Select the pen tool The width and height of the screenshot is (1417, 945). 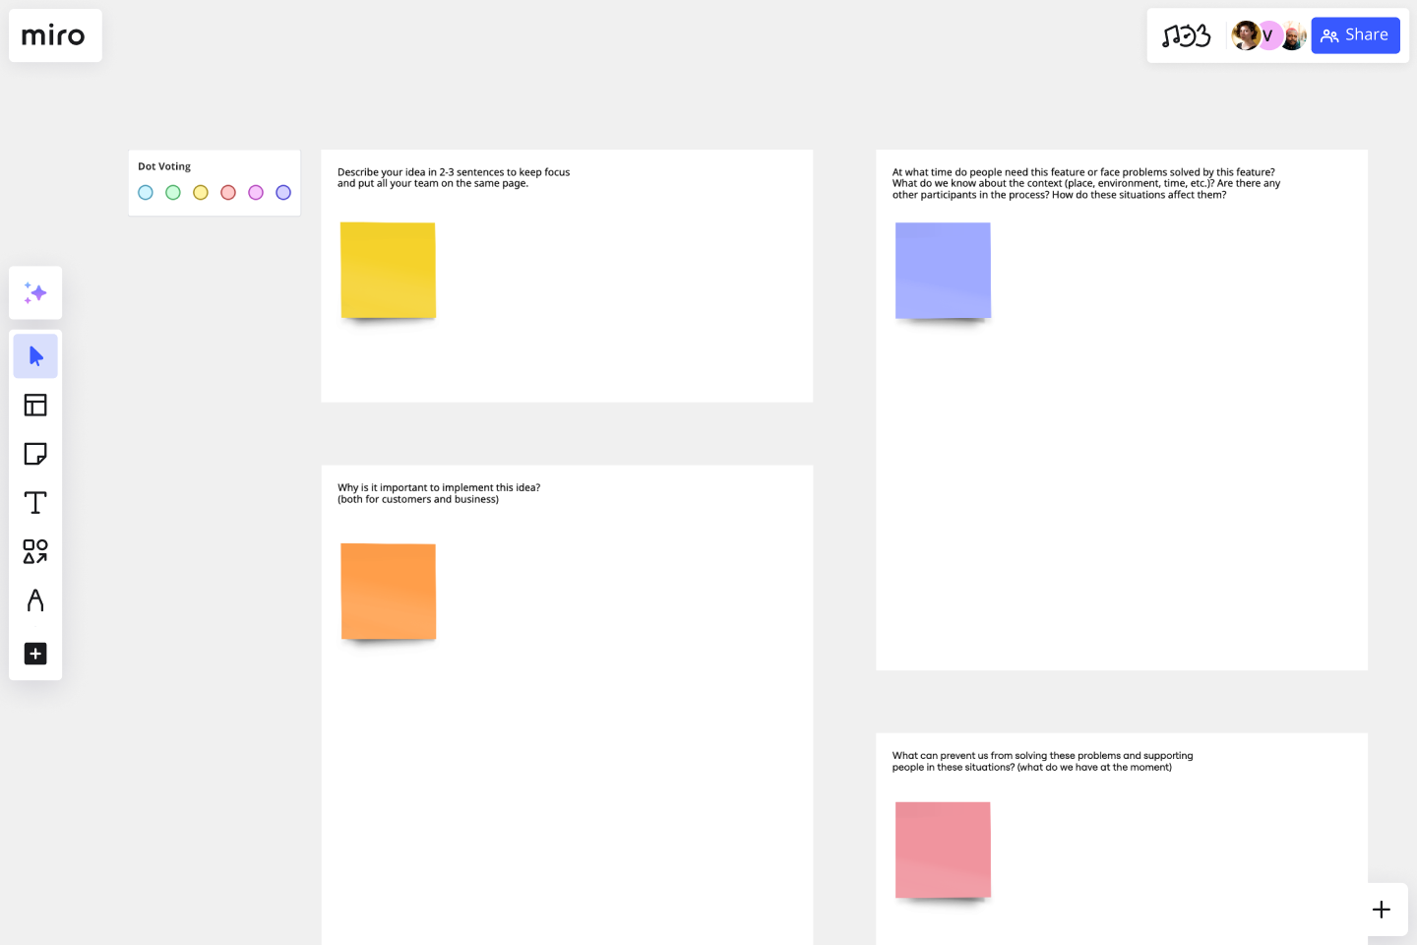pos(35,600)
